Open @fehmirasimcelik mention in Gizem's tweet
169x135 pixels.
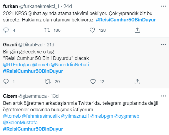(x=41, y=116)
